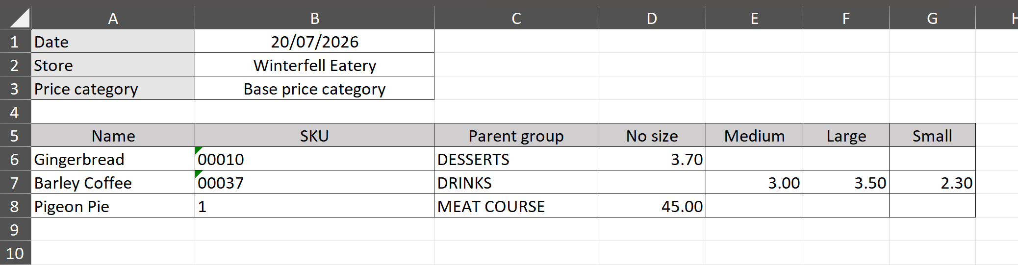Select the Winterfell Eatery cell

[314, 65]
